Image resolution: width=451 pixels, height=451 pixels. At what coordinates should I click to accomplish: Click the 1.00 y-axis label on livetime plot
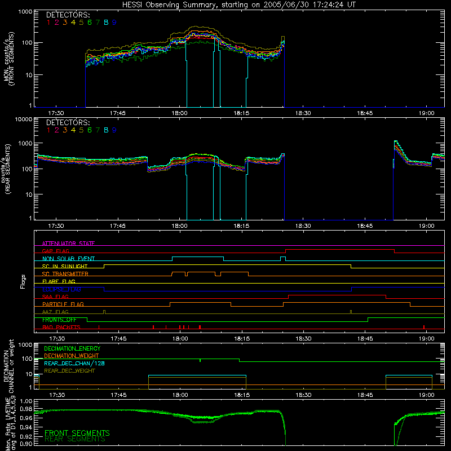point(26,401)
